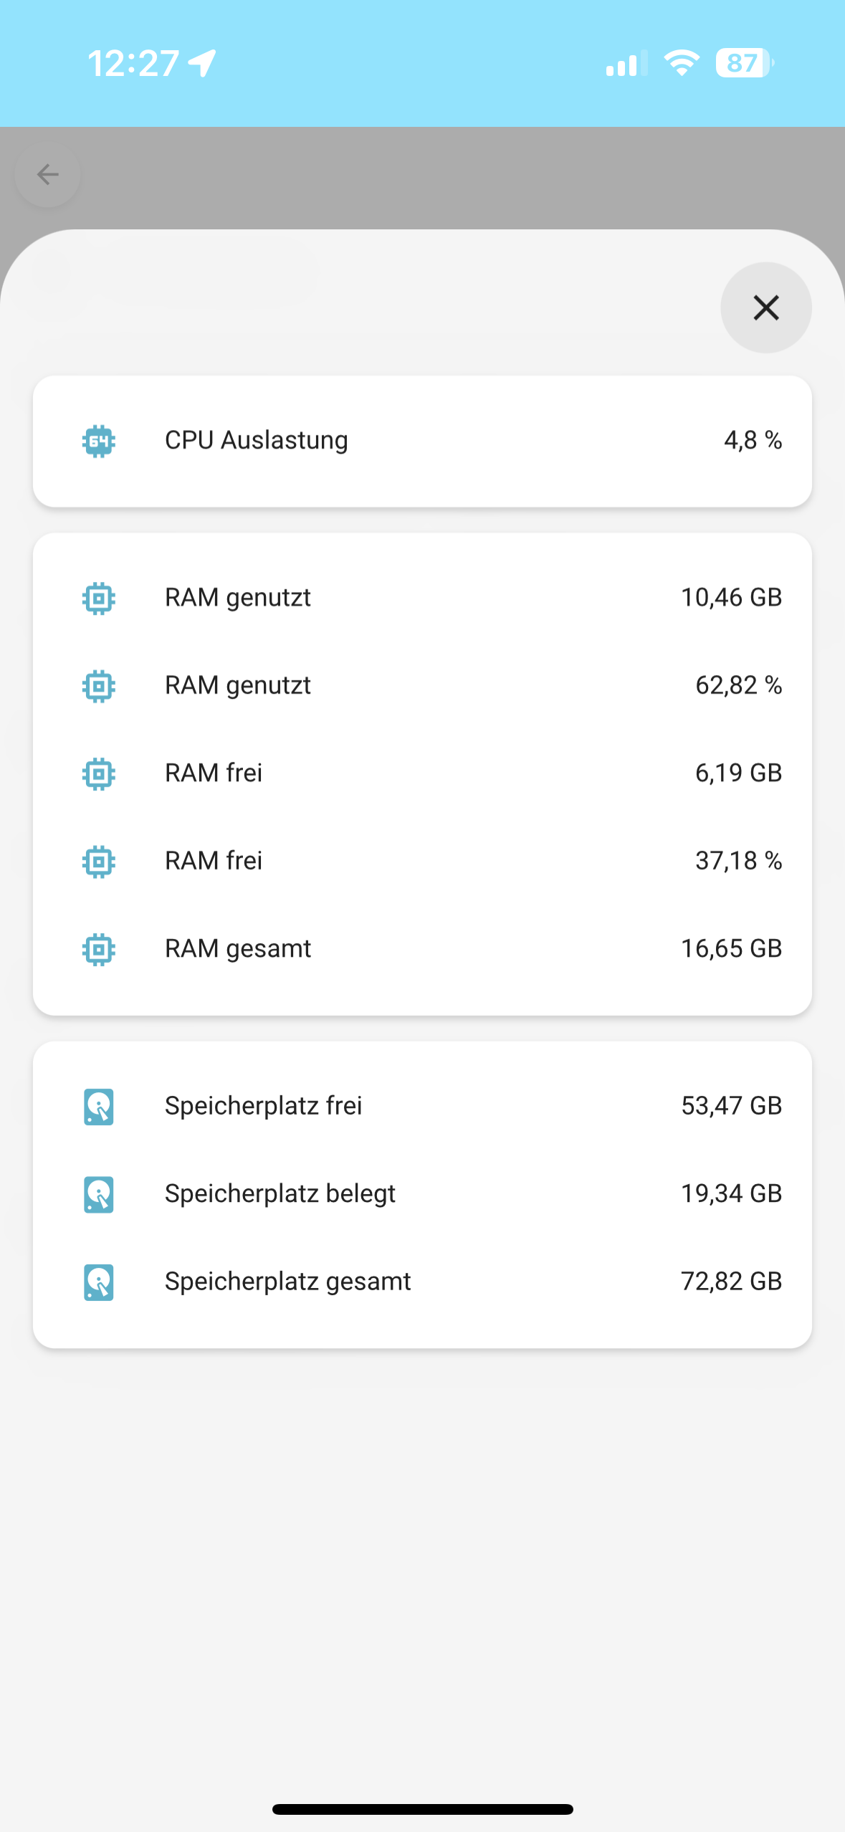
Task: Select the 62,82 % RAM genutzt value
Action: pyautogui.click(x=738, y=685)
